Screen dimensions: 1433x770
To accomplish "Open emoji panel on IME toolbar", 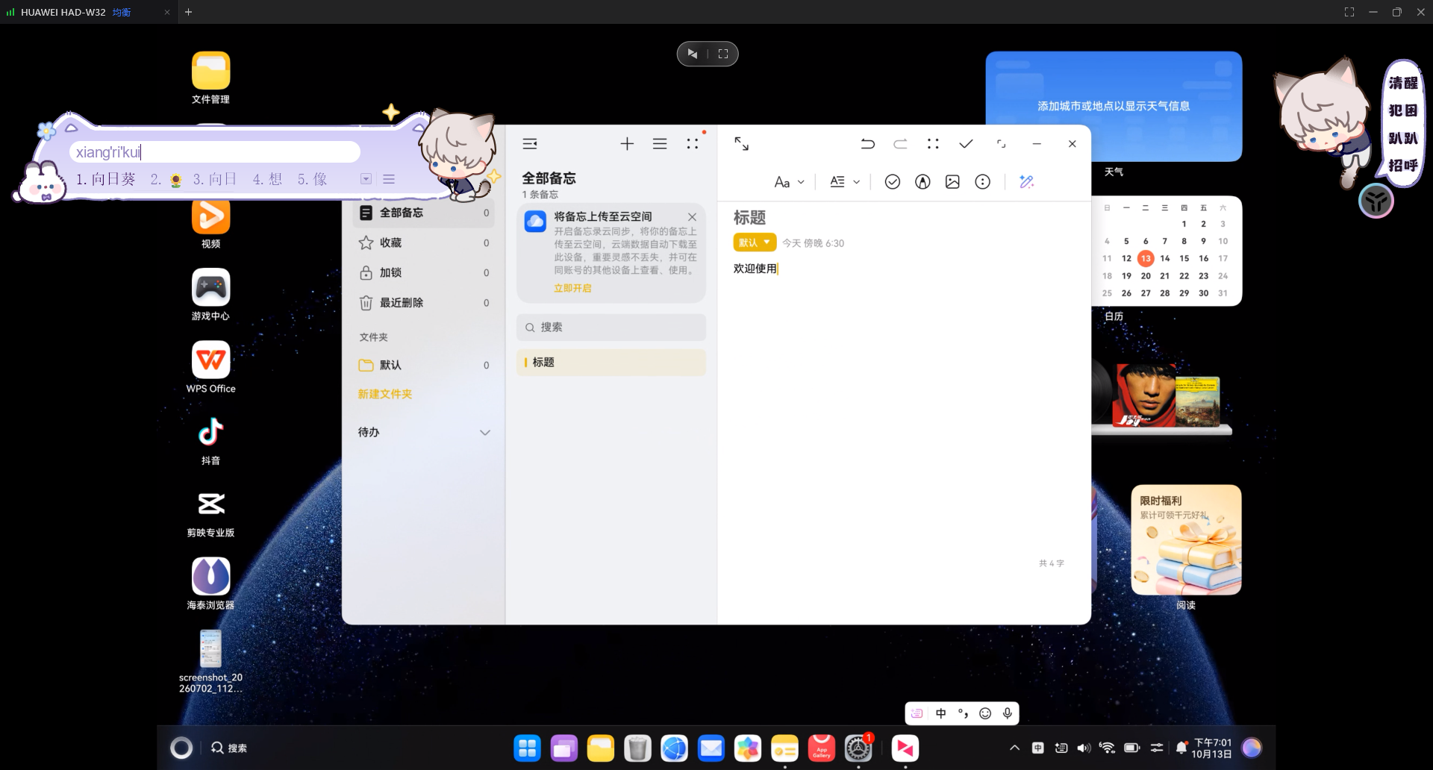I will coord(985,713).
